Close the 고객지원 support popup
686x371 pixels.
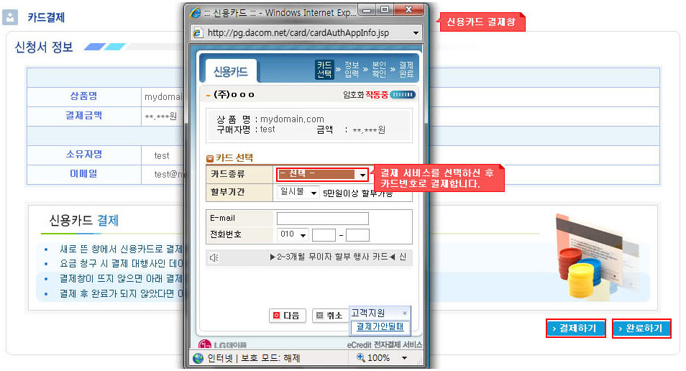[x=404, y=313]
